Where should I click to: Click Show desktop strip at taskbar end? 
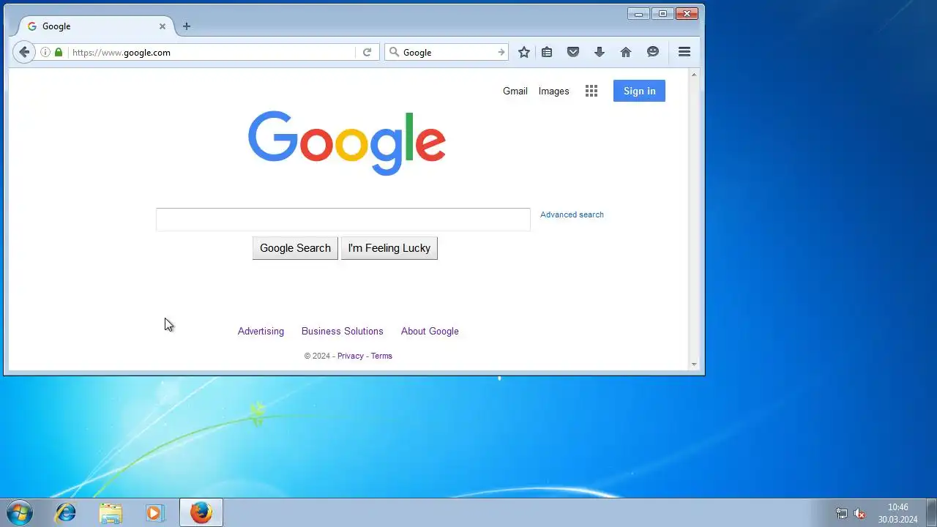coord(931,512)
